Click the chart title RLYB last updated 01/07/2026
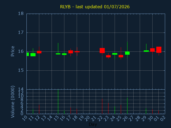The width and height of the screenshot is (171, 128). (x=95, y=7)
